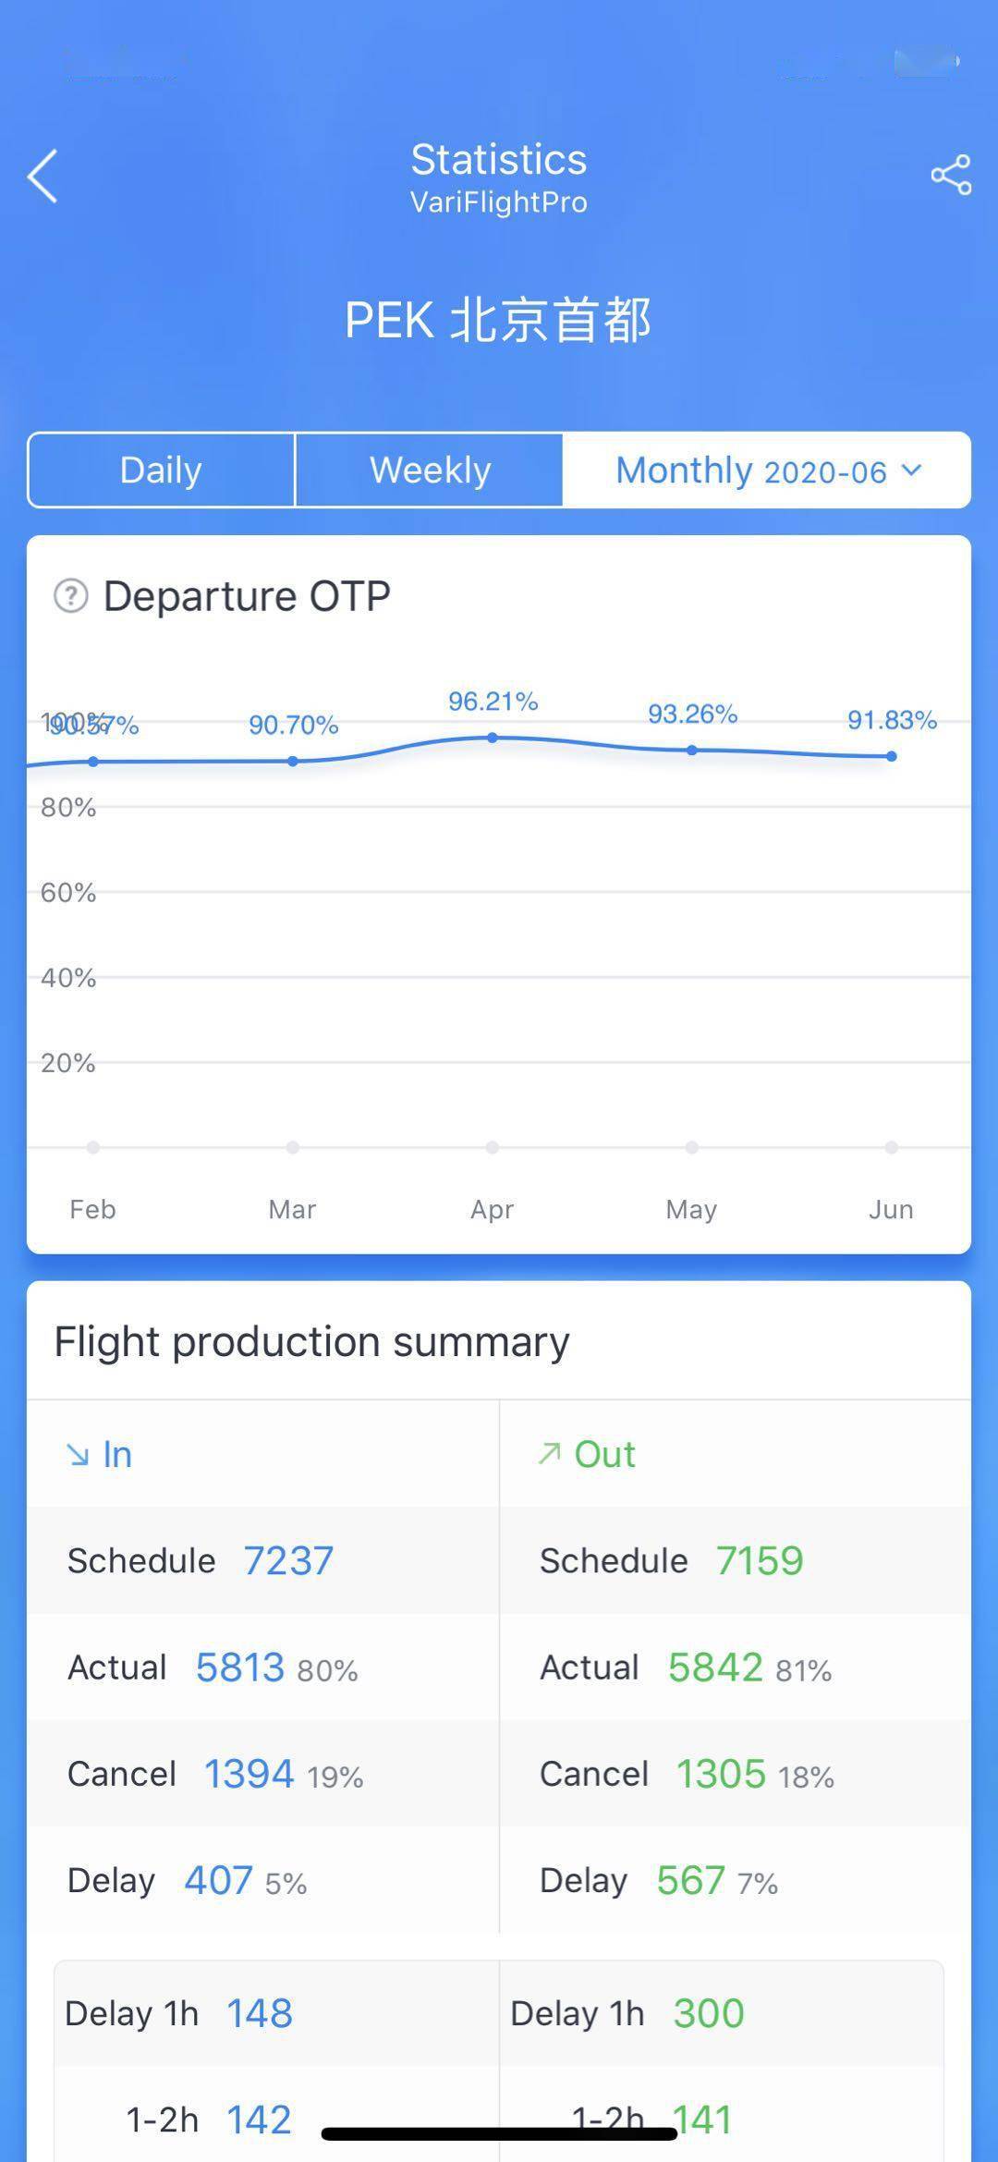Open the Departure OTP help icon

pyautogui.click(x=71, y=596)
